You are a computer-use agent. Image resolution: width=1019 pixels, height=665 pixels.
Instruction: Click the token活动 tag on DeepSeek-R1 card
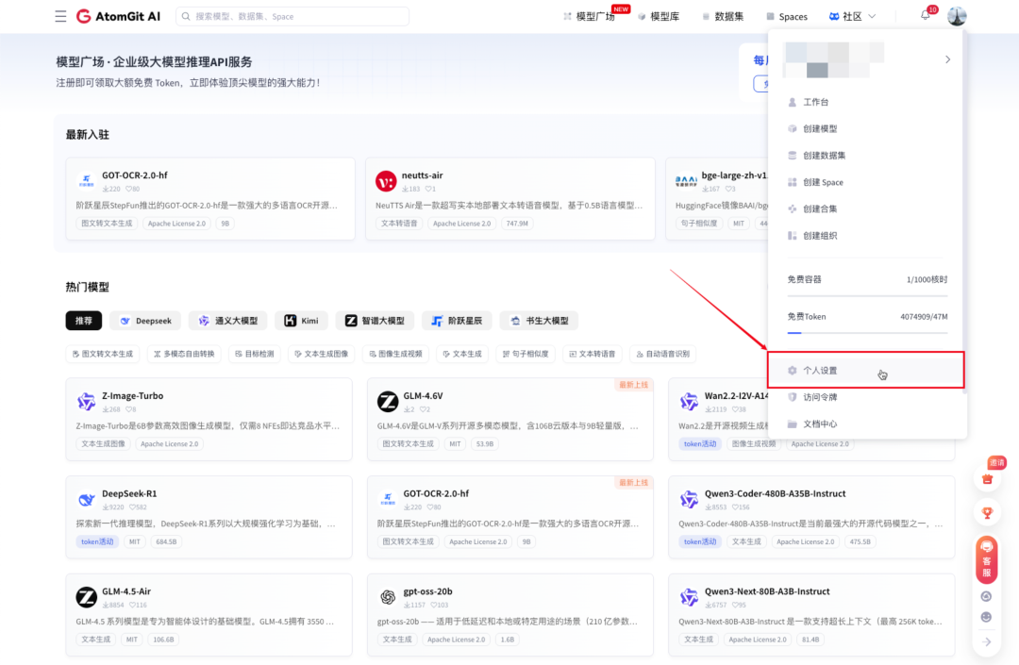(97, 541)
